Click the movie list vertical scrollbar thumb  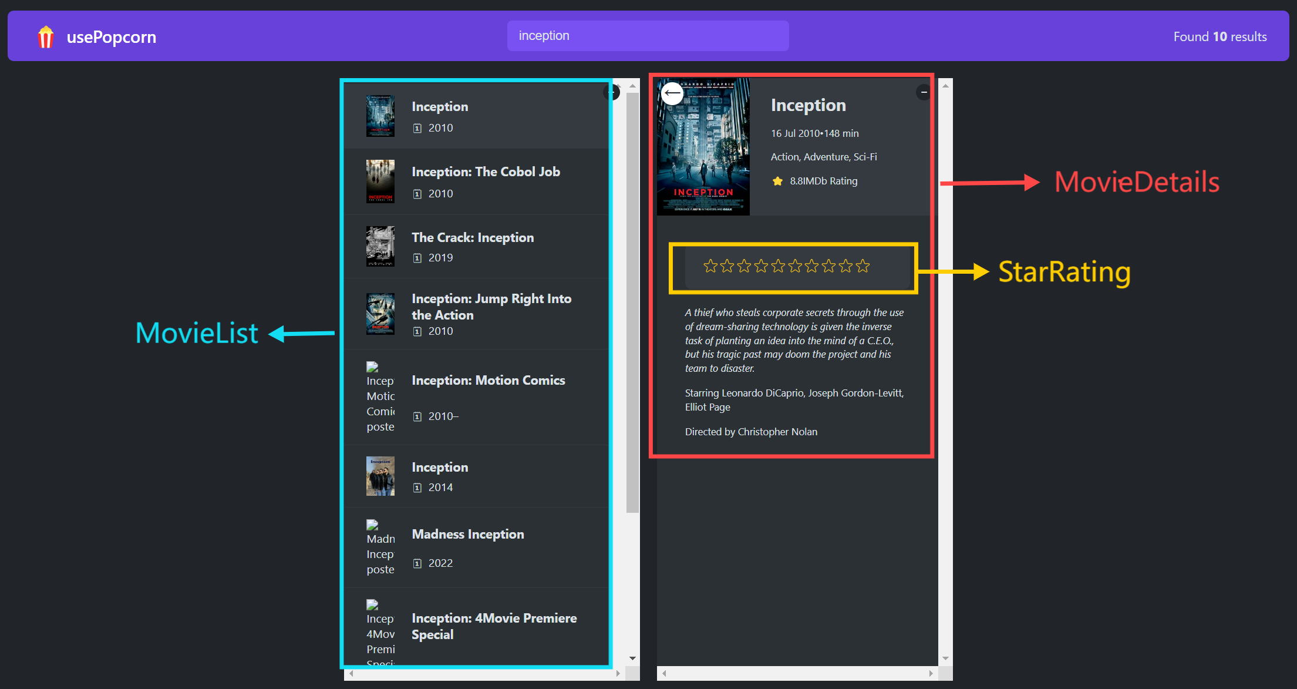(632, 303)
